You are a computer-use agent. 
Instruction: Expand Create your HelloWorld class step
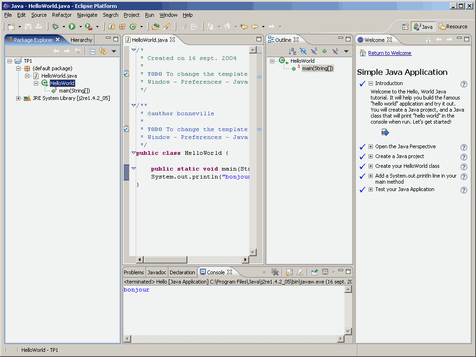(x=370, y=166)
